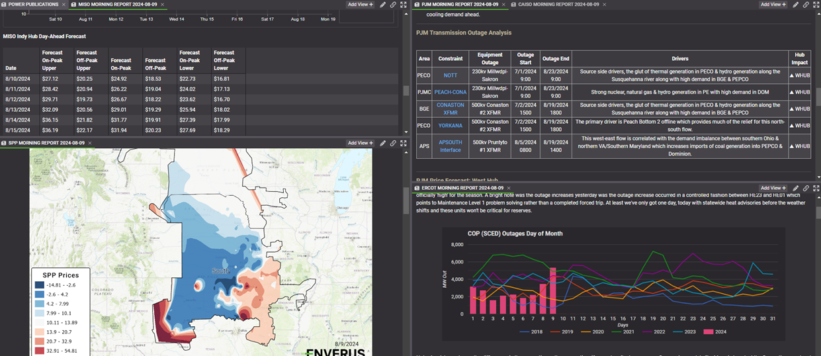Expand the ERCOT panel to fullscreen
The image size is (821, 356).
(816, 188)
